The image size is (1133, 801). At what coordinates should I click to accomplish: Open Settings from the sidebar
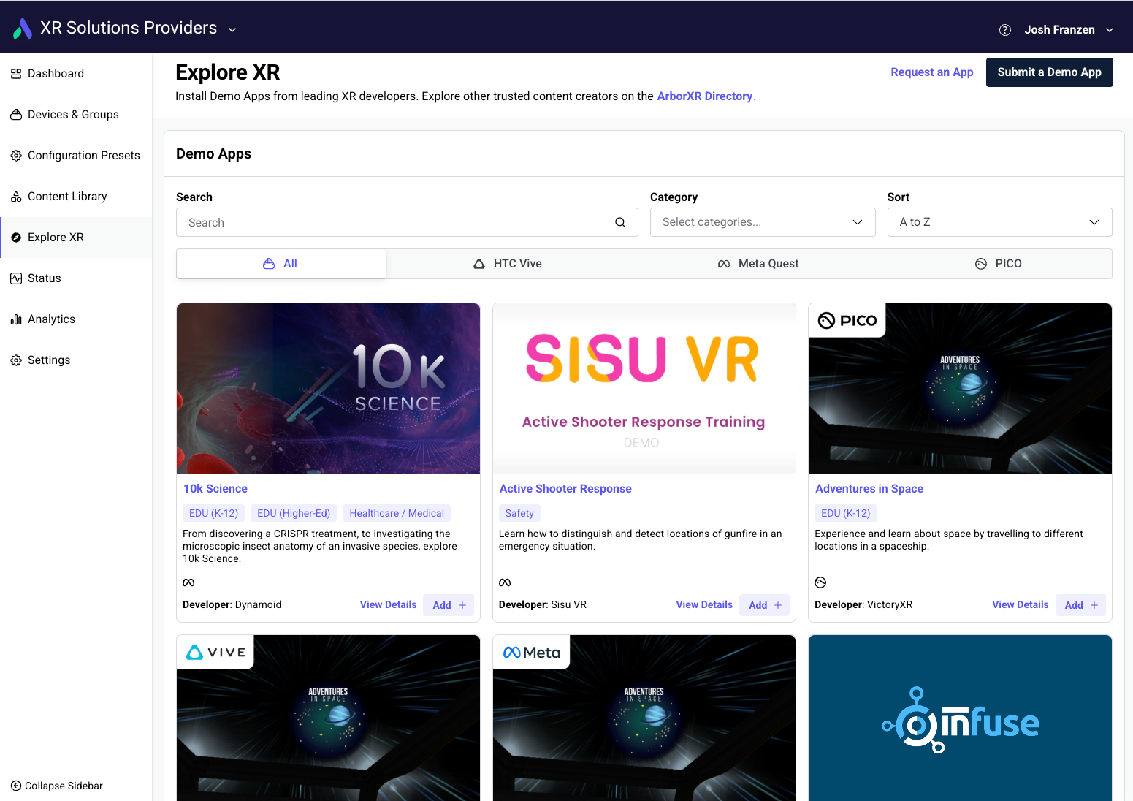pyautogui.click(x=76, y=360)
